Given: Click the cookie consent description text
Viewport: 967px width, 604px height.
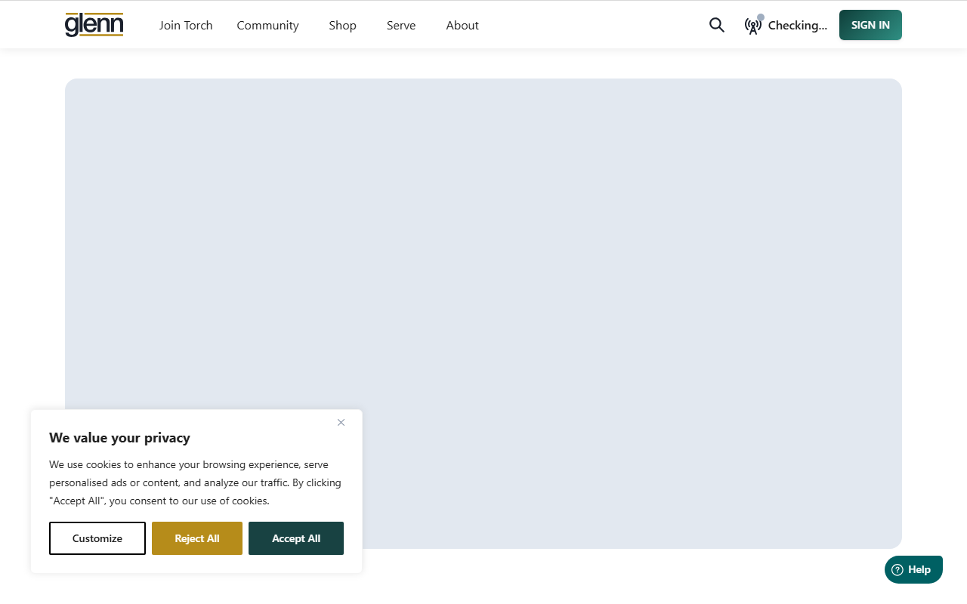Looking at the screenshot, I should pos(195,482).
